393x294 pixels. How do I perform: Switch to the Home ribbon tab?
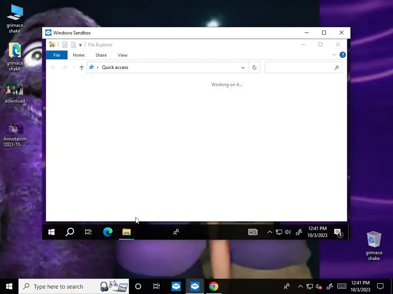coord(78,55)
